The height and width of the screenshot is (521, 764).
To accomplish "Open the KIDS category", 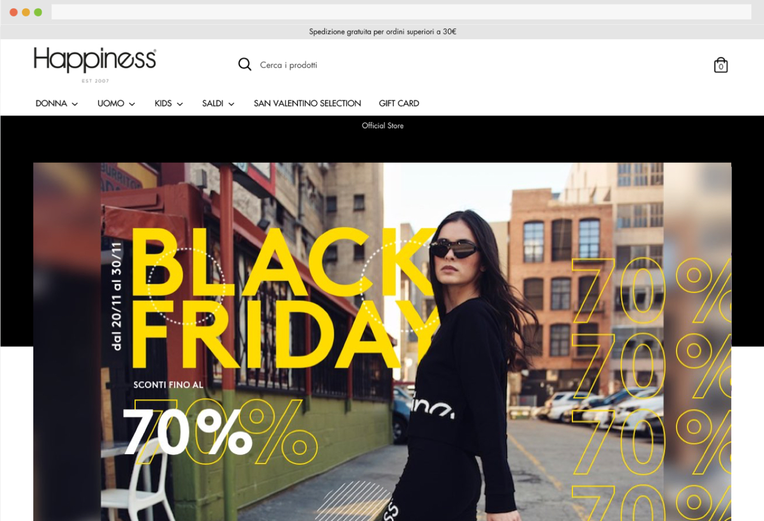I will click(x=163, y=103).
